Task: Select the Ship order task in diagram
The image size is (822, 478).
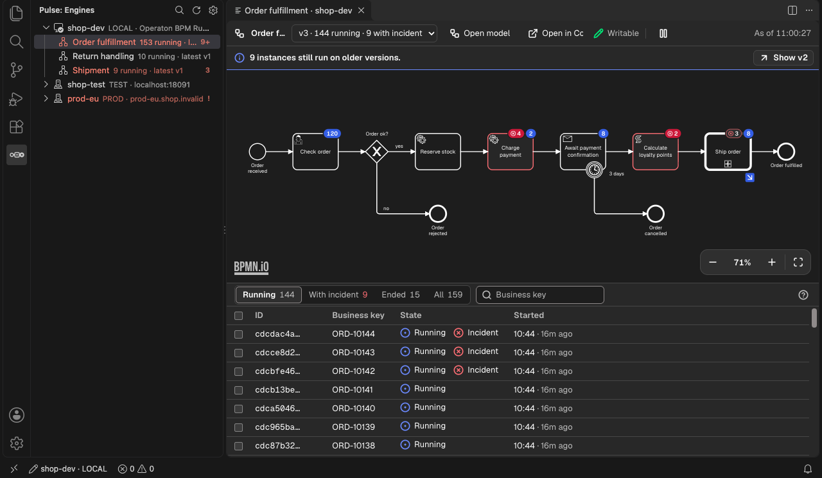Action: tap(728, 152)
